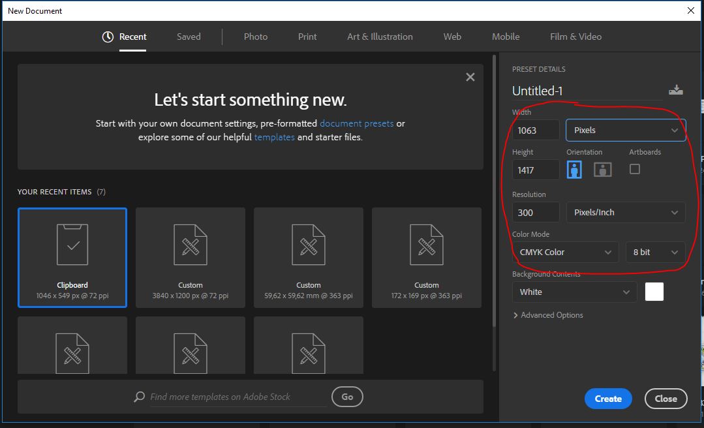Click the search magnifier icon for Adobe Stock
704x428 pixels.
[139, 397]
